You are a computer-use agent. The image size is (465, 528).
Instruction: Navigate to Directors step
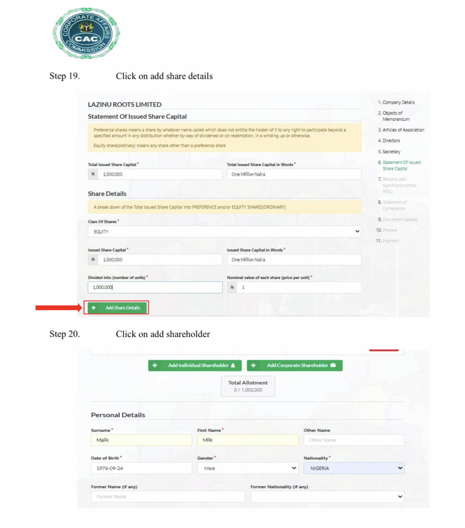(x=391, y=141)
